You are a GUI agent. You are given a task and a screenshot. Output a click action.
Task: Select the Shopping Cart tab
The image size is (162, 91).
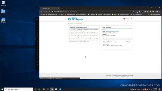click(x=50, y=9)
